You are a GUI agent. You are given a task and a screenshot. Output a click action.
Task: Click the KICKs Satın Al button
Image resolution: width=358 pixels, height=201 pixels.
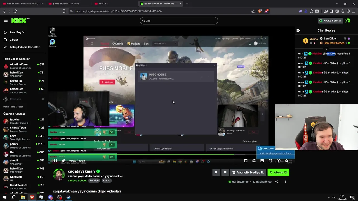[x=330, y=21]
